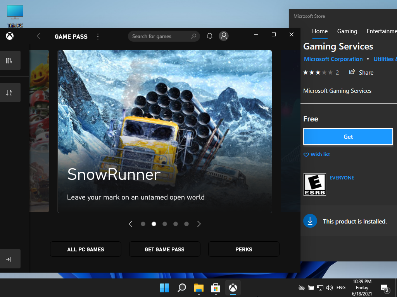Switch to Gaming tab in Microsoft Store

click(347, 31)
